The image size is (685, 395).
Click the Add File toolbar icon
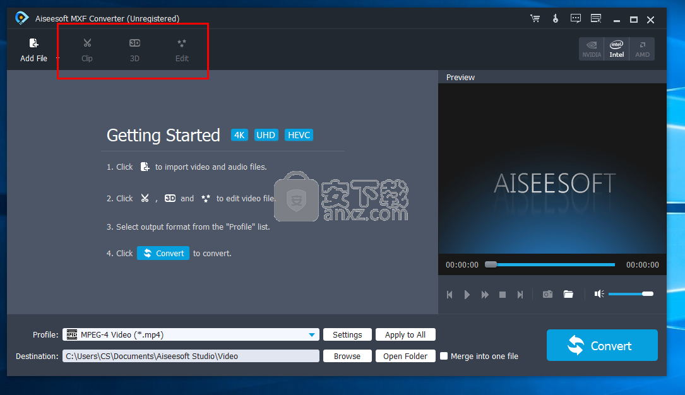(33, 43)
